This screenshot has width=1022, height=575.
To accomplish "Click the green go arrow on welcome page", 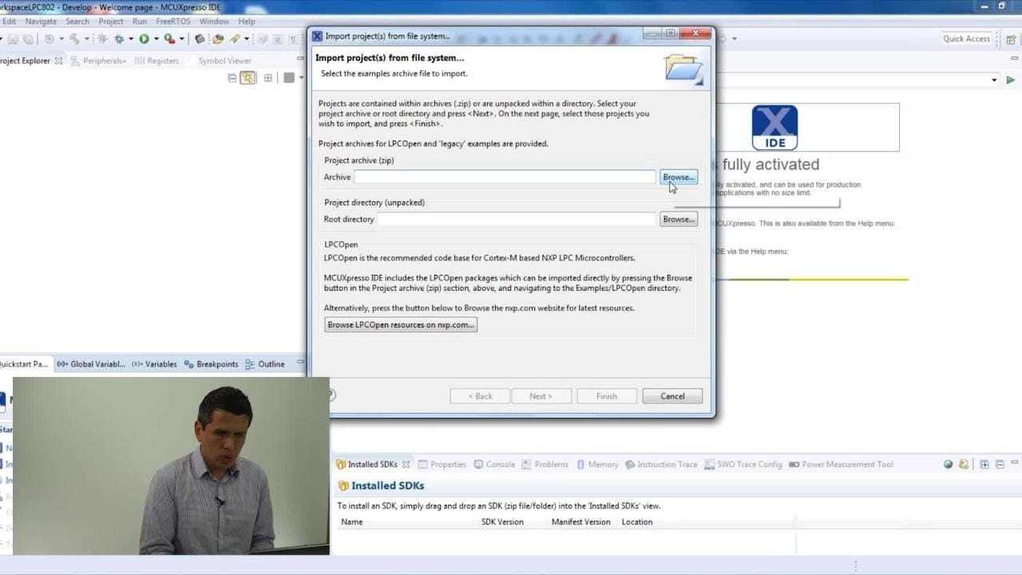I will tap(1010, 80).
